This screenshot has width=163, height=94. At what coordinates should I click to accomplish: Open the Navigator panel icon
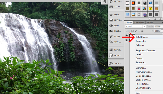coord(111,15)
